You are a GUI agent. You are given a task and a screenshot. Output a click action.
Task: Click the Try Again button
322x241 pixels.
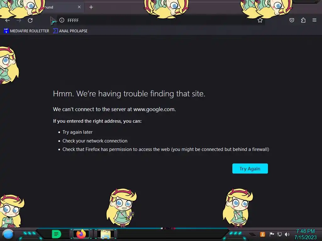tap(250, 169)
